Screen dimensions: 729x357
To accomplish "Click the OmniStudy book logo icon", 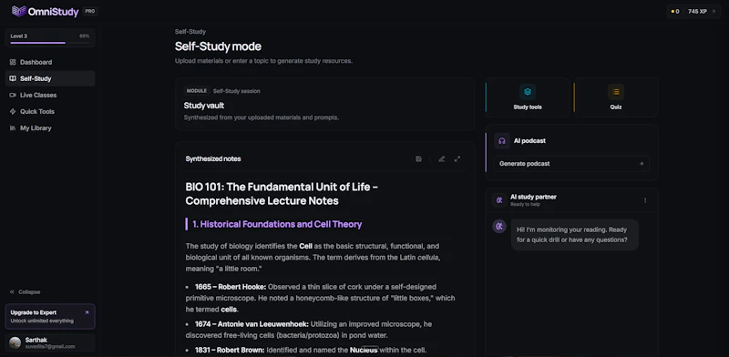I will [x=18, y=11].
